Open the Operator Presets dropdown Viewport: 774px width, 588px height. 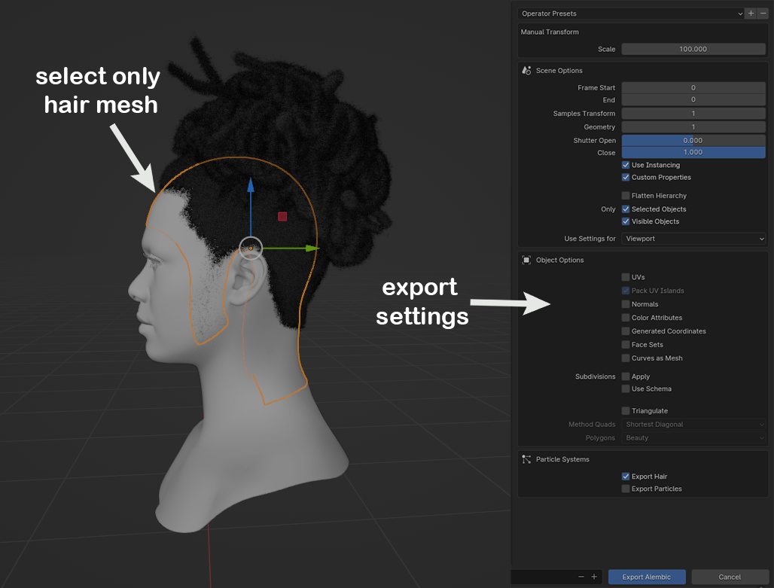point(631,14)
